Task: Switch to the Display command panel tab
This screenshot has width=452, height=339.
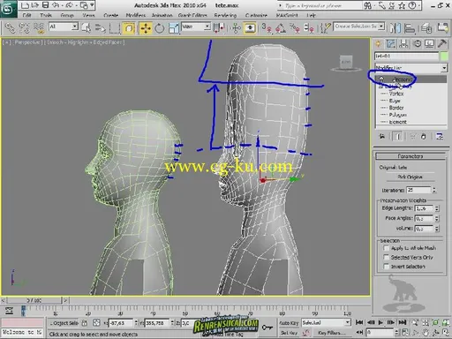Action: [x=429, y=44]
